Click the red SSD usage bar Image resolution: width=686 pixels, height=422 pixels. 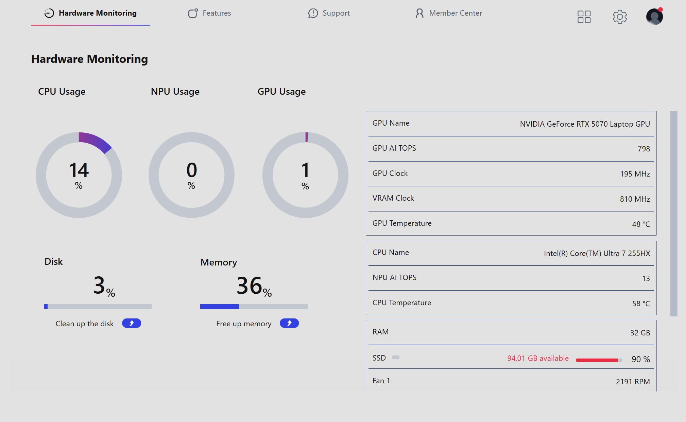[599, 360]
